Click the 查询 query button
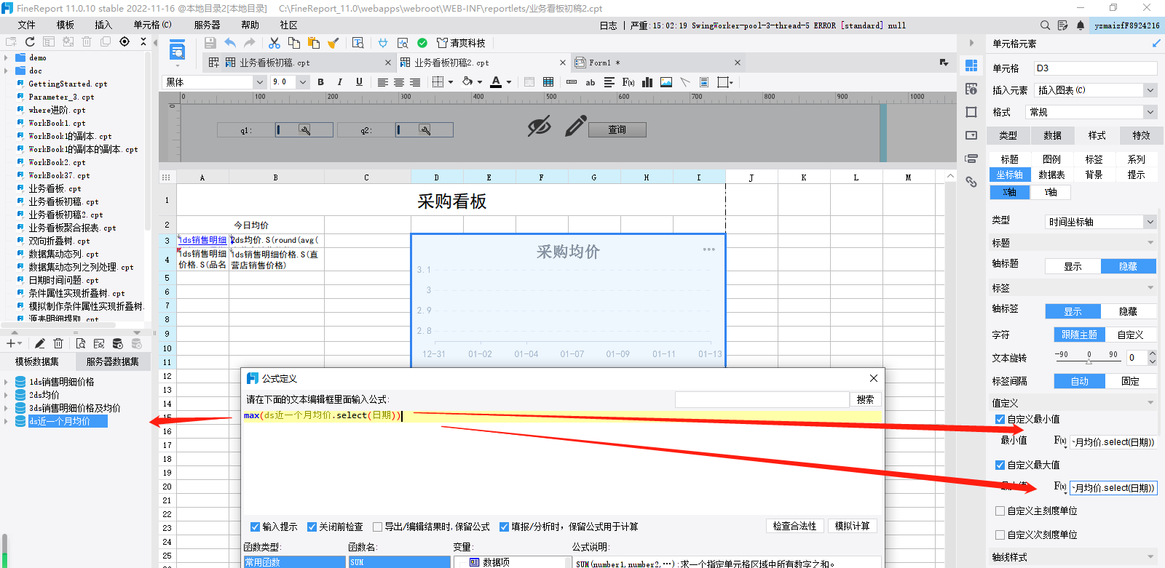The width and height of the screenshot is (1165, 568). (617, 129)
